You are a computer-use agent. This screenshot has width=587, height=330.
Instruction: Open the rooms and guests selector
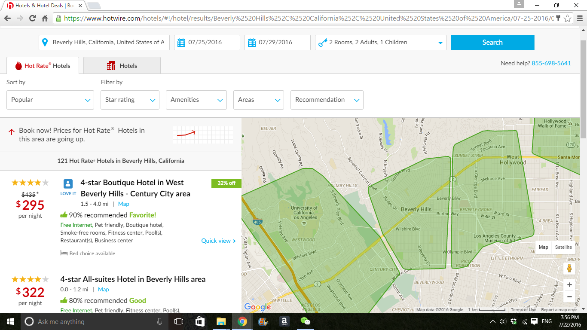coord(380,43)
